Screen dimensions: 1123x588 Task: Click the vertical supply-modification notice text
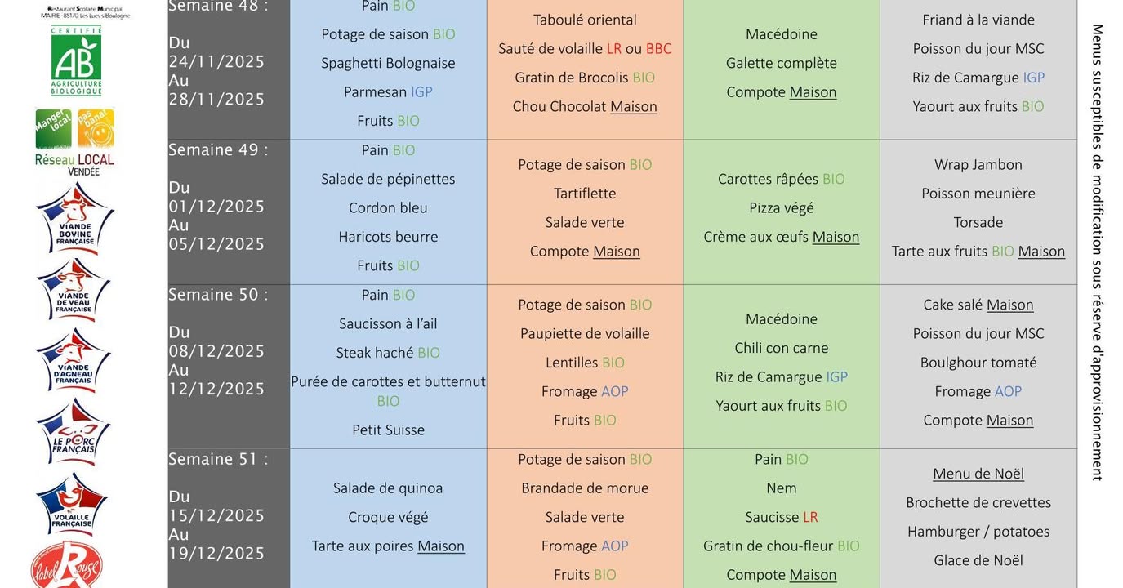pyautogui.click(x=1097, y=252)
